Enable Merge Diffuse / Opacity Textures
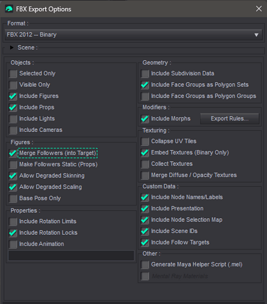The image size is (267, 304). click(x=145, y=175)
